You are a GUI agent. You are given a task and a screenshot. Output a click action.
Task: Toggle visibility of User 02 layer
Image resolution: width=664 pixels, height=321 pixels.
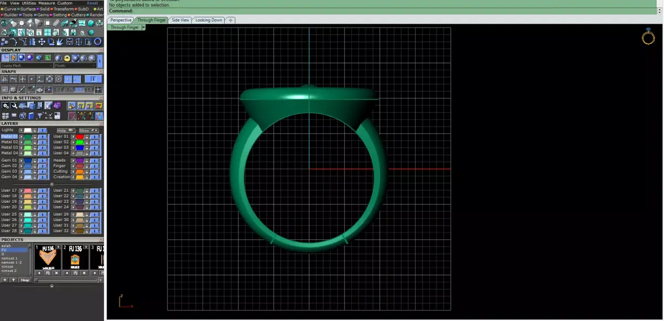[x=95, y=142]
